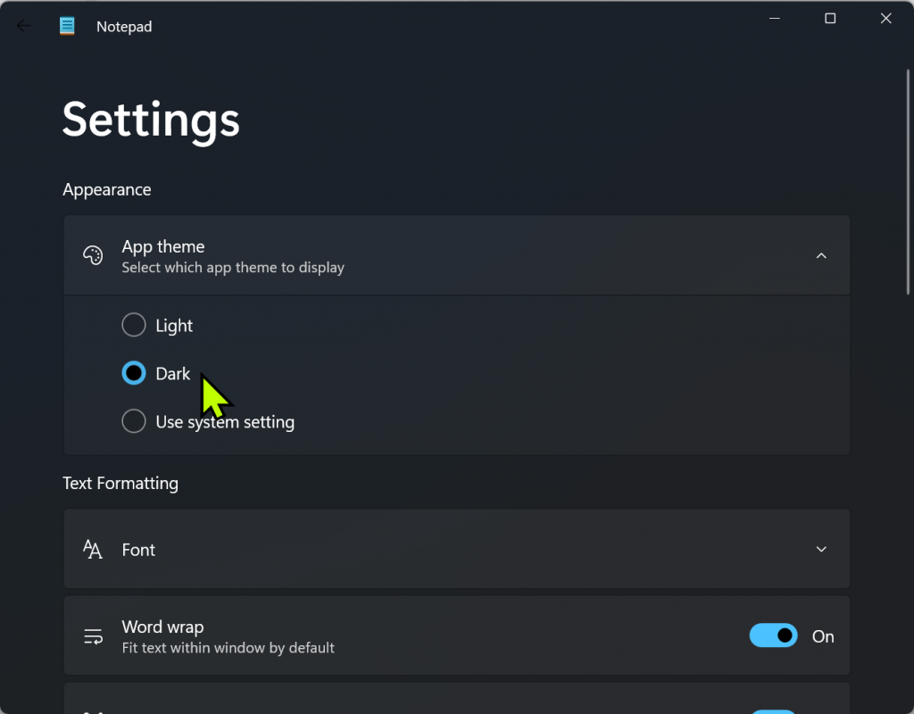This screenshot has height=714, width=914.
Task: Expand the Font section chevron
Action: tap(821, 550)
